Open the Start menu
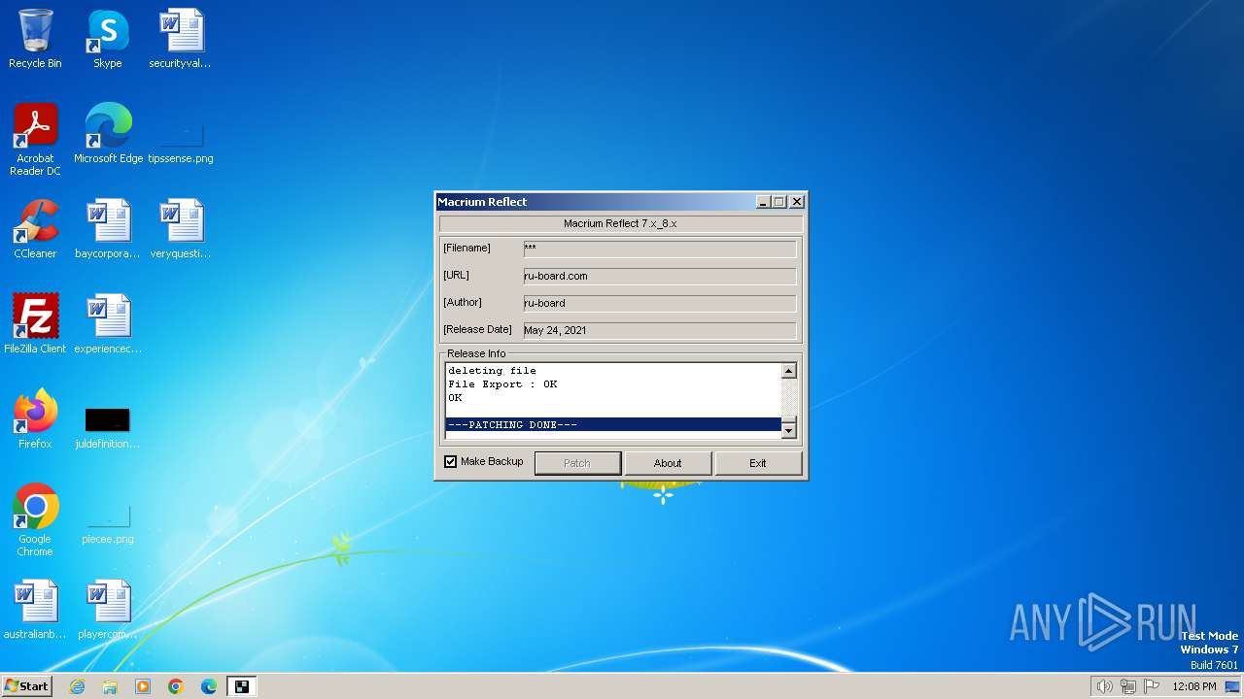 coord(26,685)
